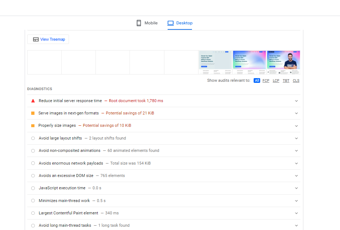Click gray circle beside JavaScript execution time
The width and height of the screenshot is (340, 230).
tap(33, 188)
